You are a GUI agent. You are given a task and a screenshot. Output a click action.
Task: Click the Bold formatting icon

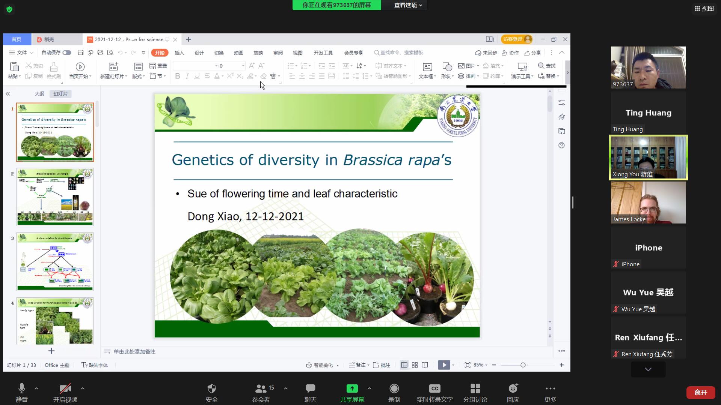point(178,76)
